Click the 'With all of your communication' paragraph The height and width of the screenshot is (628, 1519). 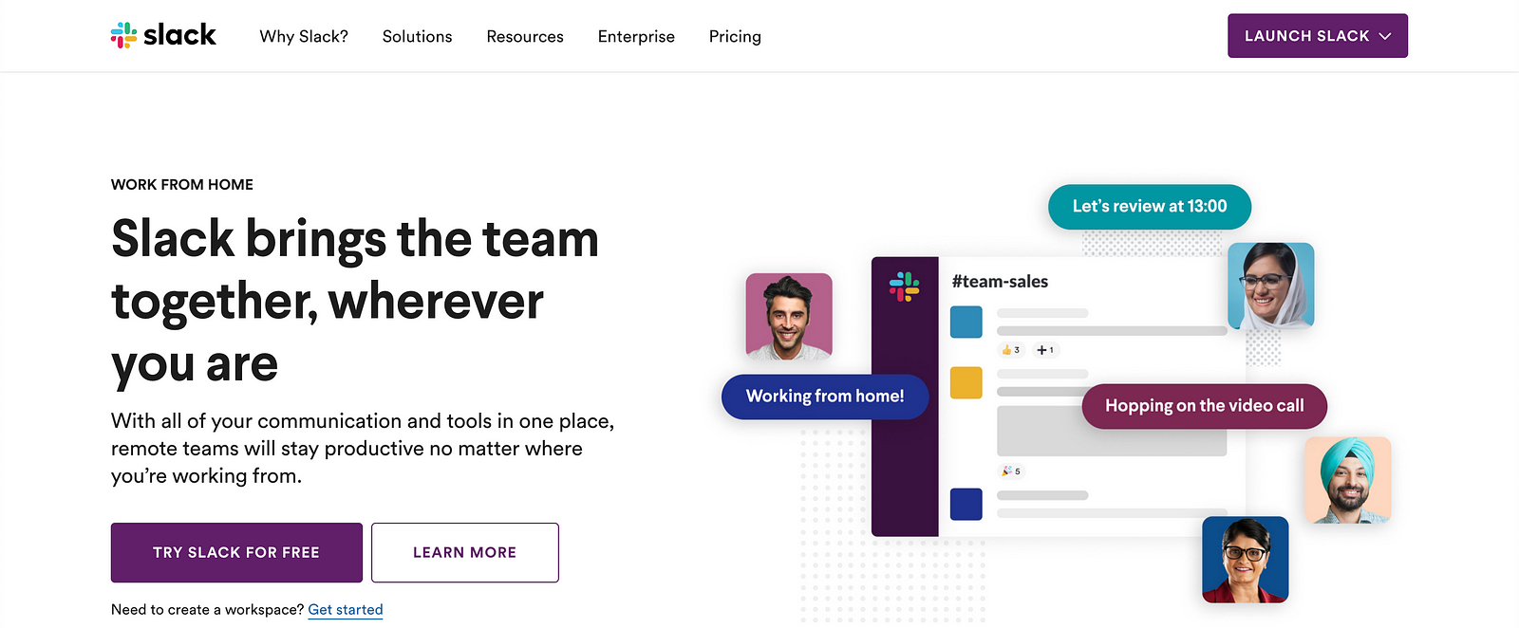pyautogui.click(x=363, y=448)
